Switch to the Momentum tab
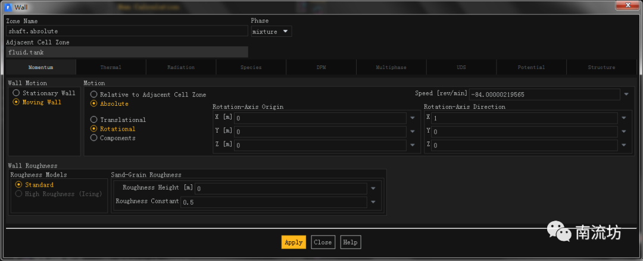643x261 pixels. click(x=41, y=67)
